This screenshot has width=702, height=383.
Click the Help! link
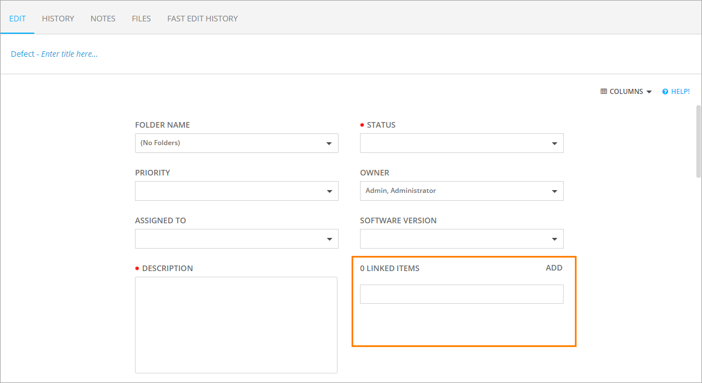click(680, 92)
